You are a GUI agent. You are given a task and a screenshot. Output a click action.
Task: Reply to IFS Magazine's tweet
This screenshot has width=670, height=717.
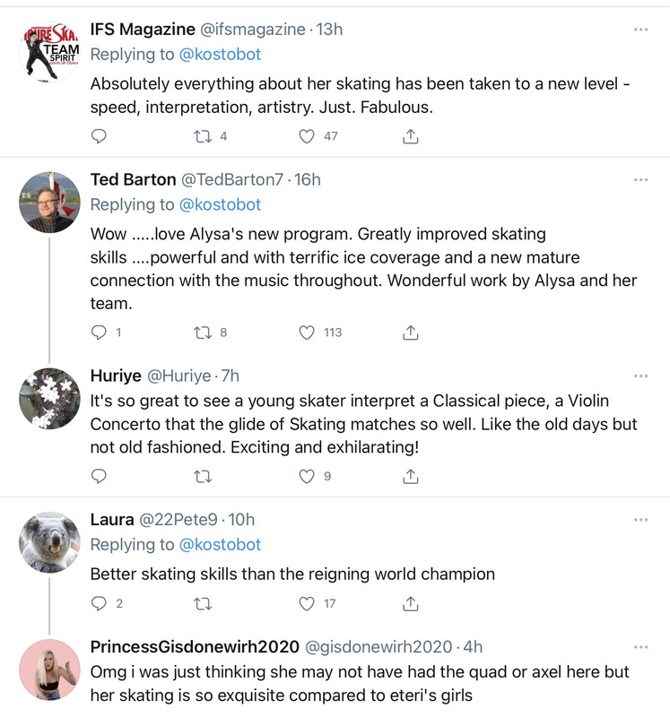tap(99, 136)
